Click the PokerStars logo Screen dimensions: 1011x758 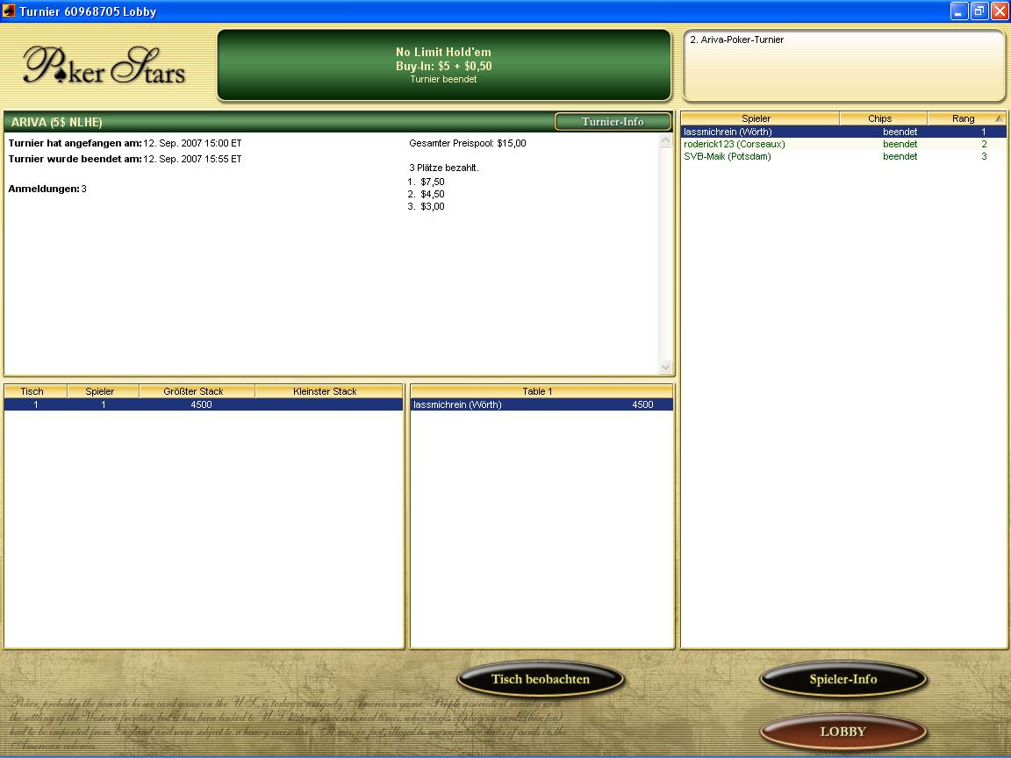click(104, 65)
